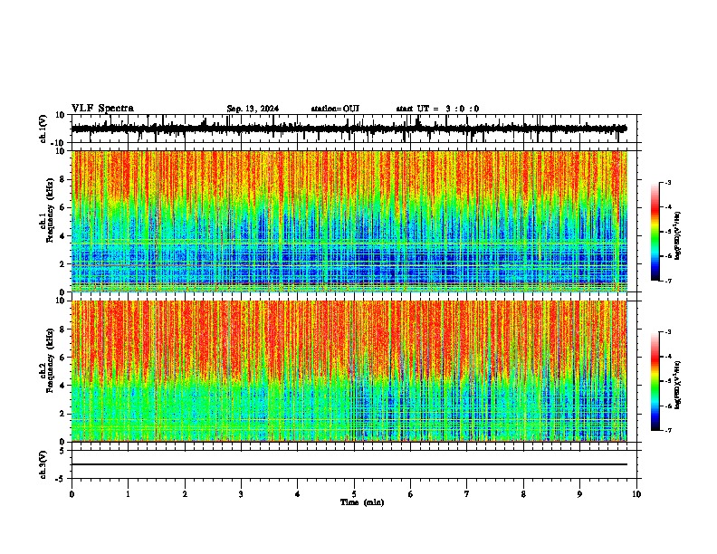The width and height of the screenshot is (717, 554).
Task: Click the ch.1 spectrogram color scale bar
Action: [x=655, y=232]
